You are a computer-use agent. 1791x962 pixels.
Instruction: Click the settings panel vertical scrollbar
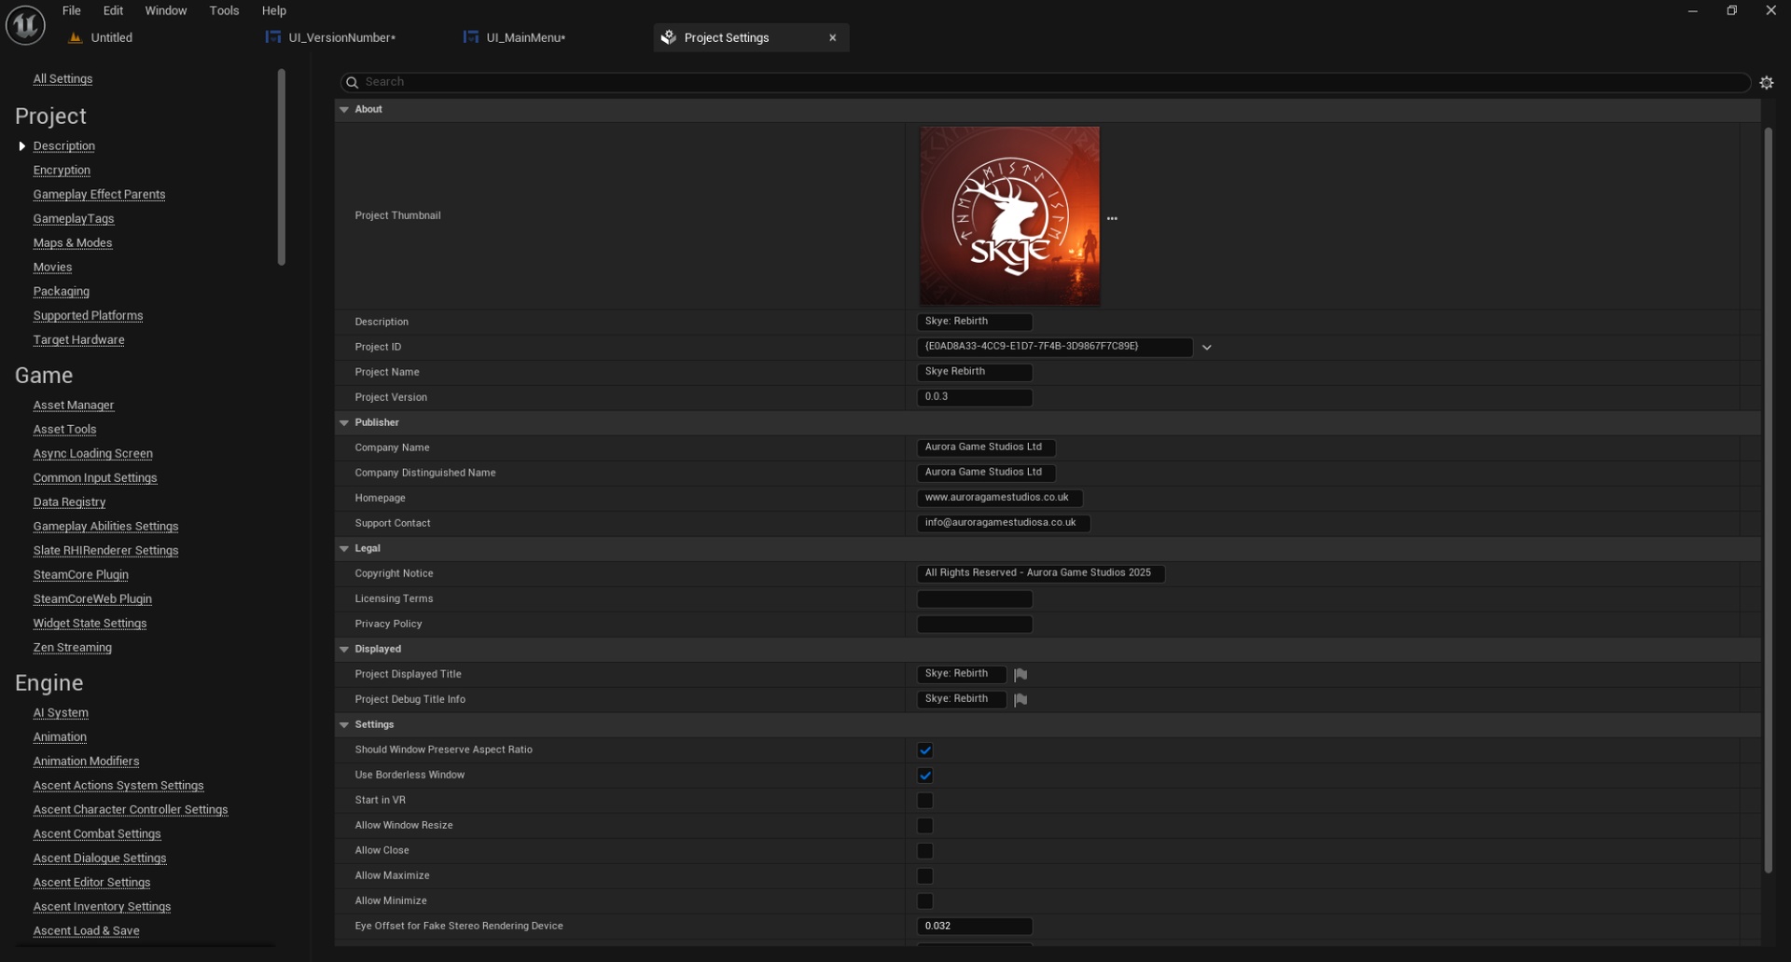[x=1768, y=500]
